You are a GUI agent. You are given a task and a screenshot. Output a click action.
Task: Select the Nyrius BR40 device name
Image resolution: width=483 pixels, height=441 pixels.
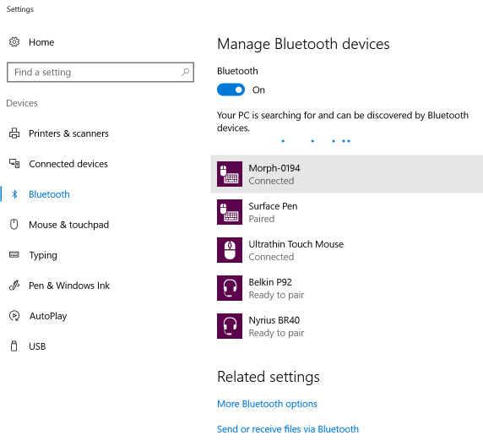pyautogui.click(x=274, y=320)
